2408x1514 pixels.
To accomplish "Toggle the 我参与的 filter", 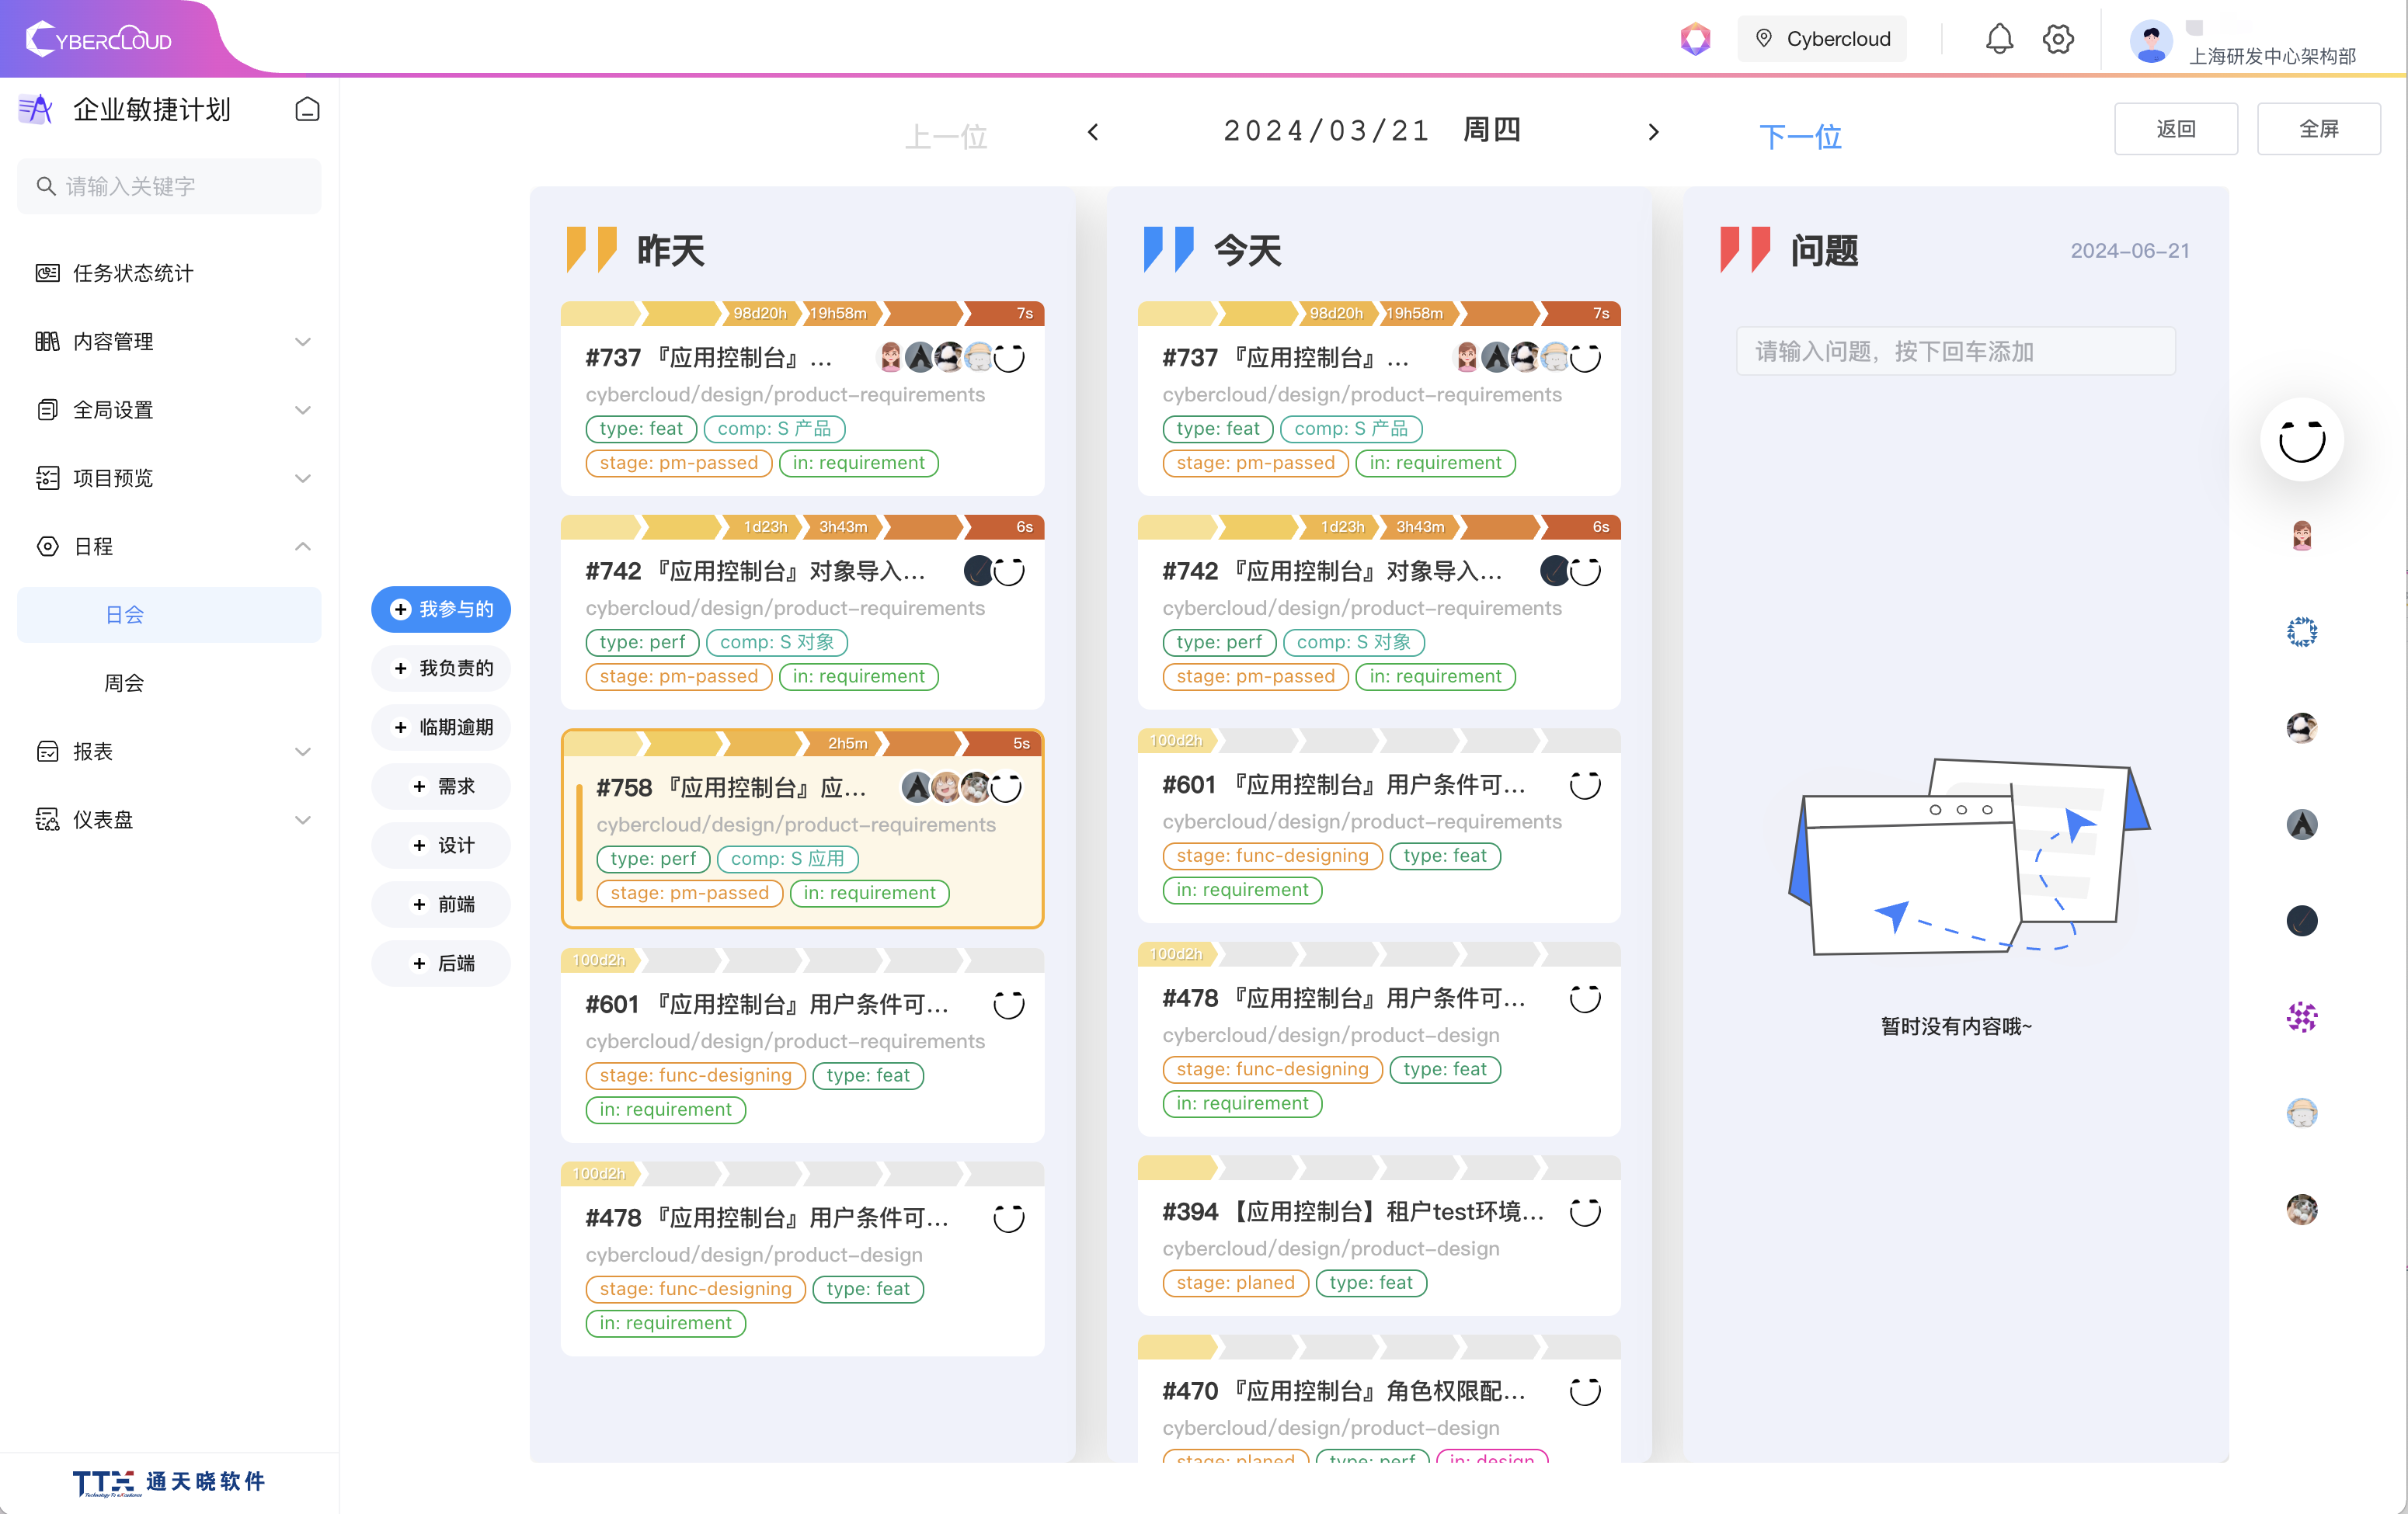I will 441,609.
